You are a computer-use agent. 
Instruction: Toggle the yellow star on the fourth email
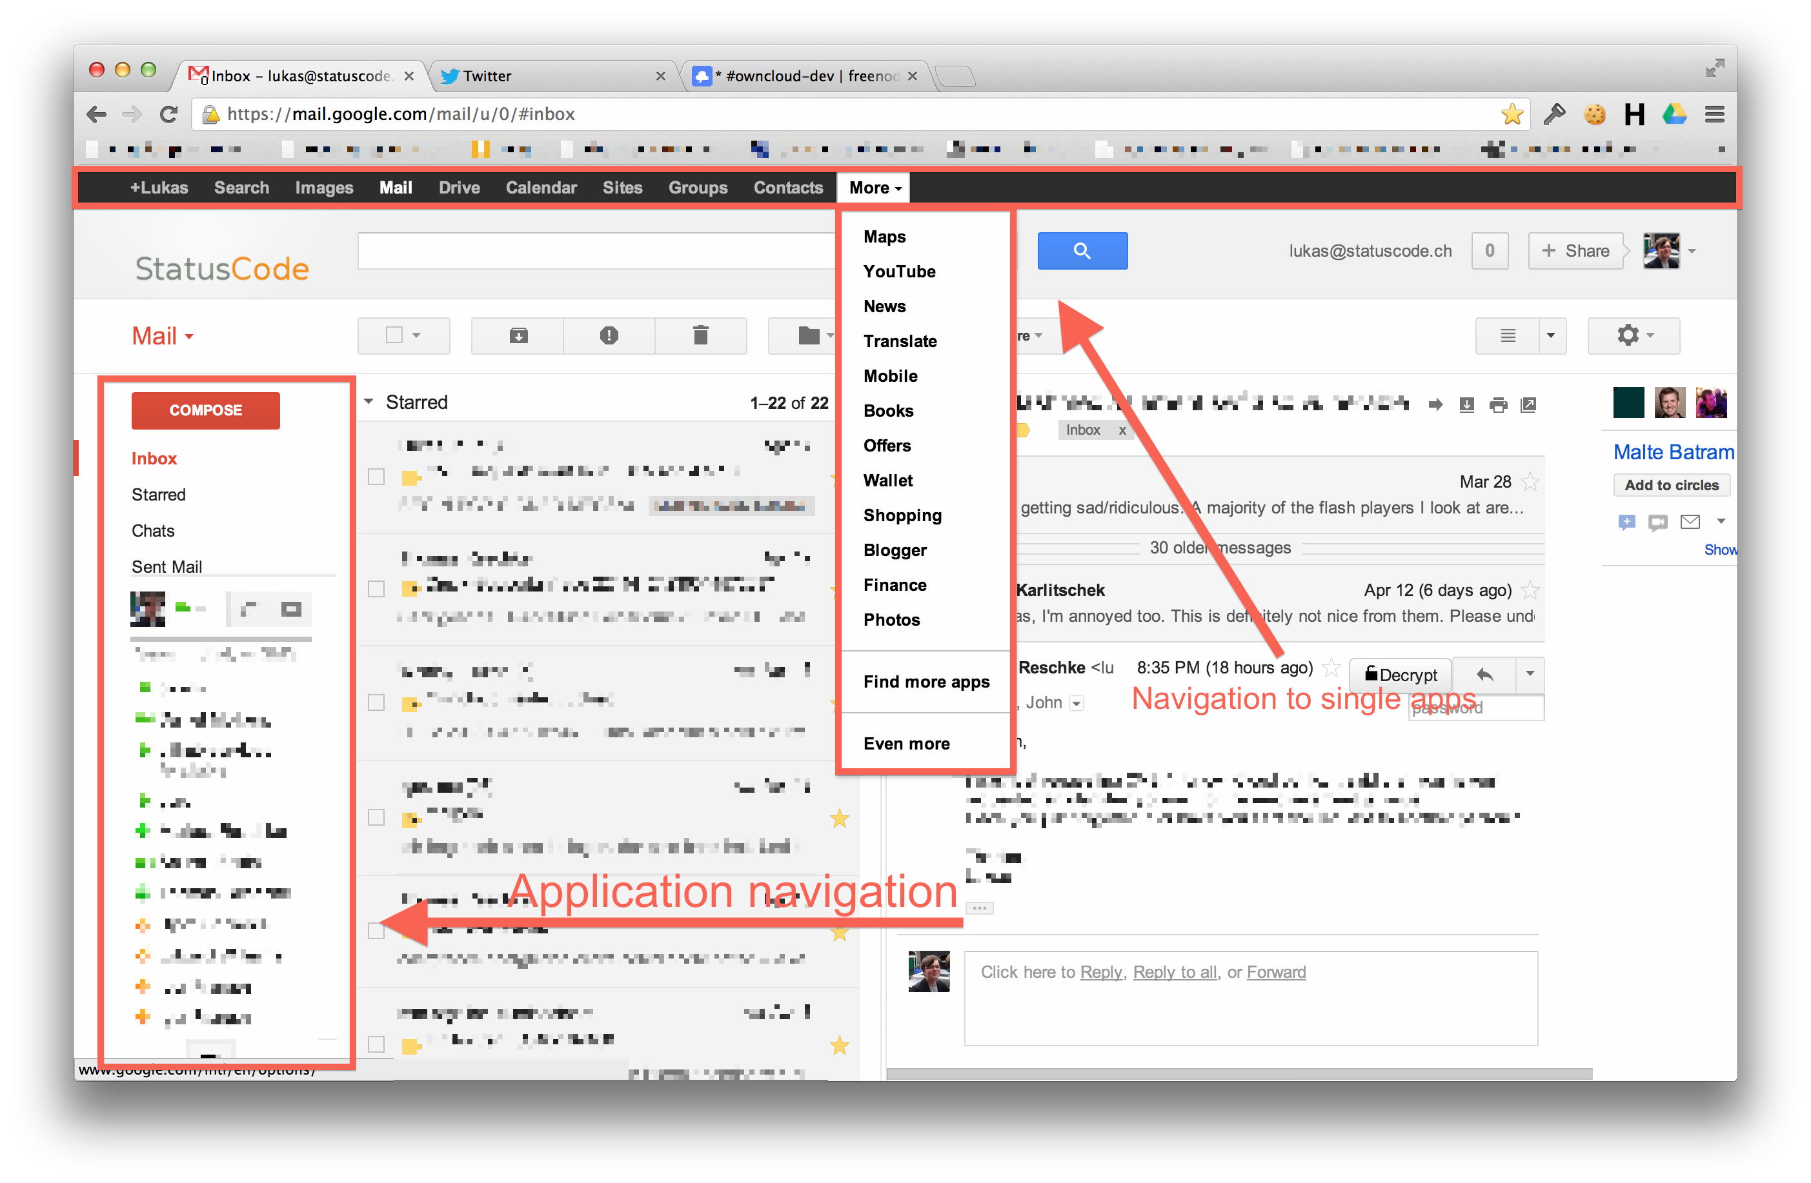click(839, 819)
